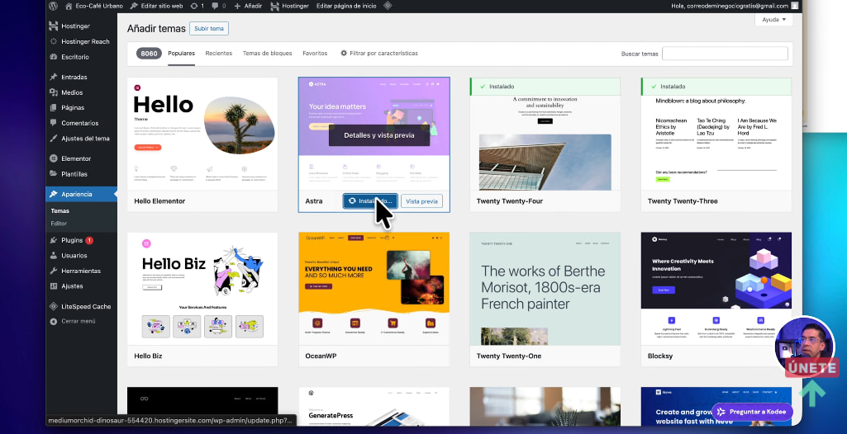Switch to the Recientes tab
Screen dimensions: 847x434
(219, 54)
